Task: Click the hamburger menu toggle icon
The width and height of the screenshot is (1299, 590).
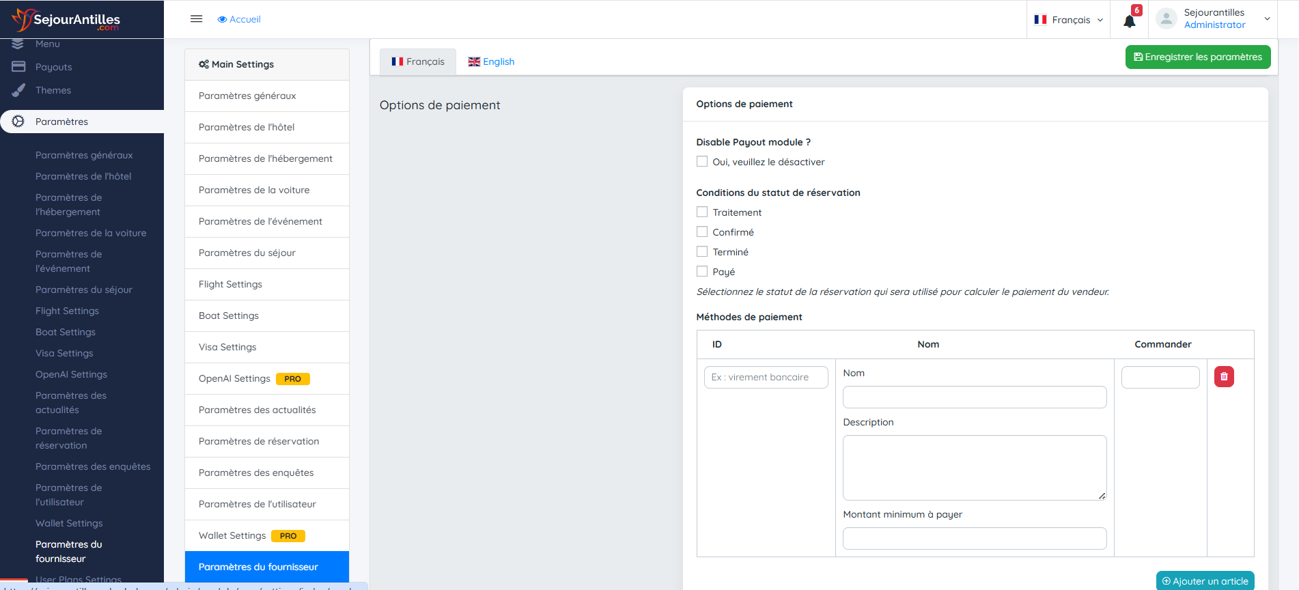Action: coord(196,19)
